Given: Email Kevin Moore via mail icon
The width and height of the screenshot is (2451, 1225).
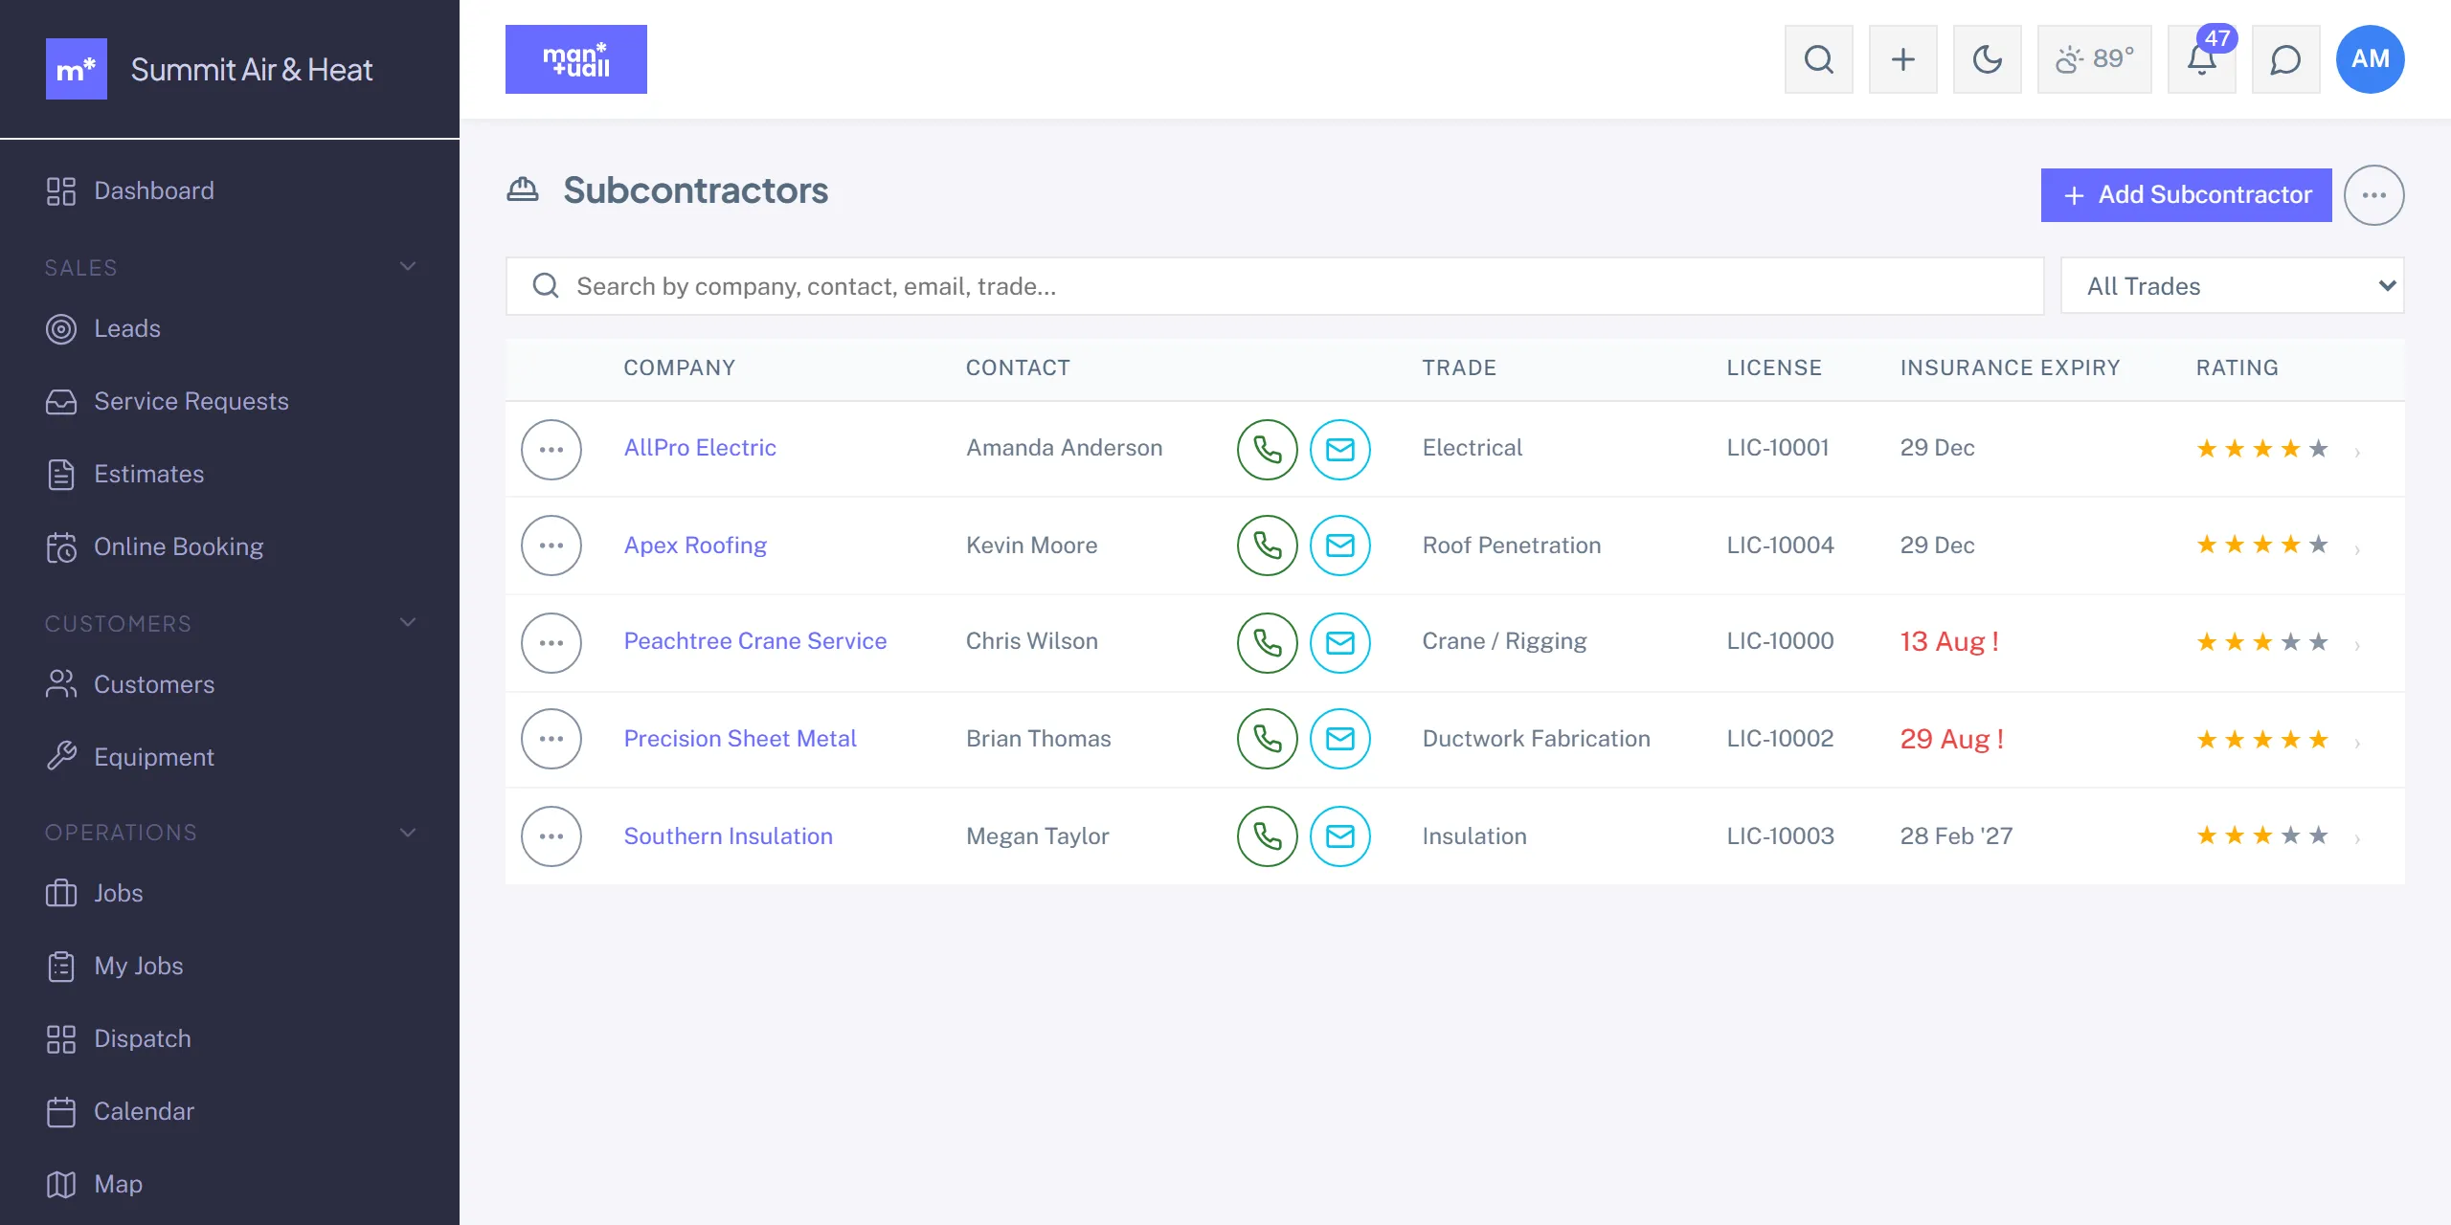Looking at the screenshot, I should tap(1340, 546).
